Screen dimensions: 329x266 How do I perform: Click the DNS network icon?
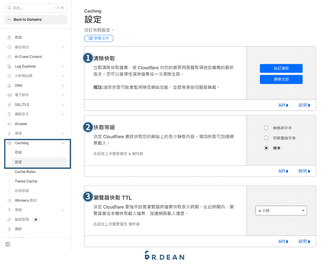tap(9, 85)
